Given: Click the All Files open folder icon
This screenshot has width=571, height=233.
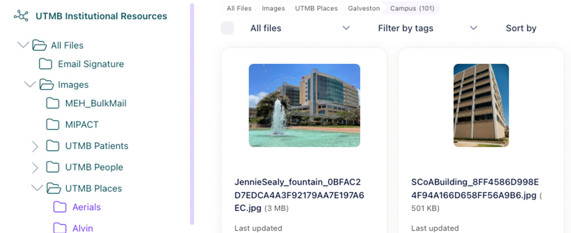Looking at the screenshot, I should [39, 46].
